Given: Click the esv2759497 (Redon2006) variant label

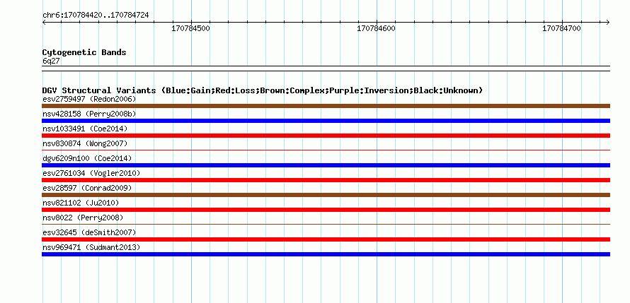Looking at the screenshot, I should point(89,99).
